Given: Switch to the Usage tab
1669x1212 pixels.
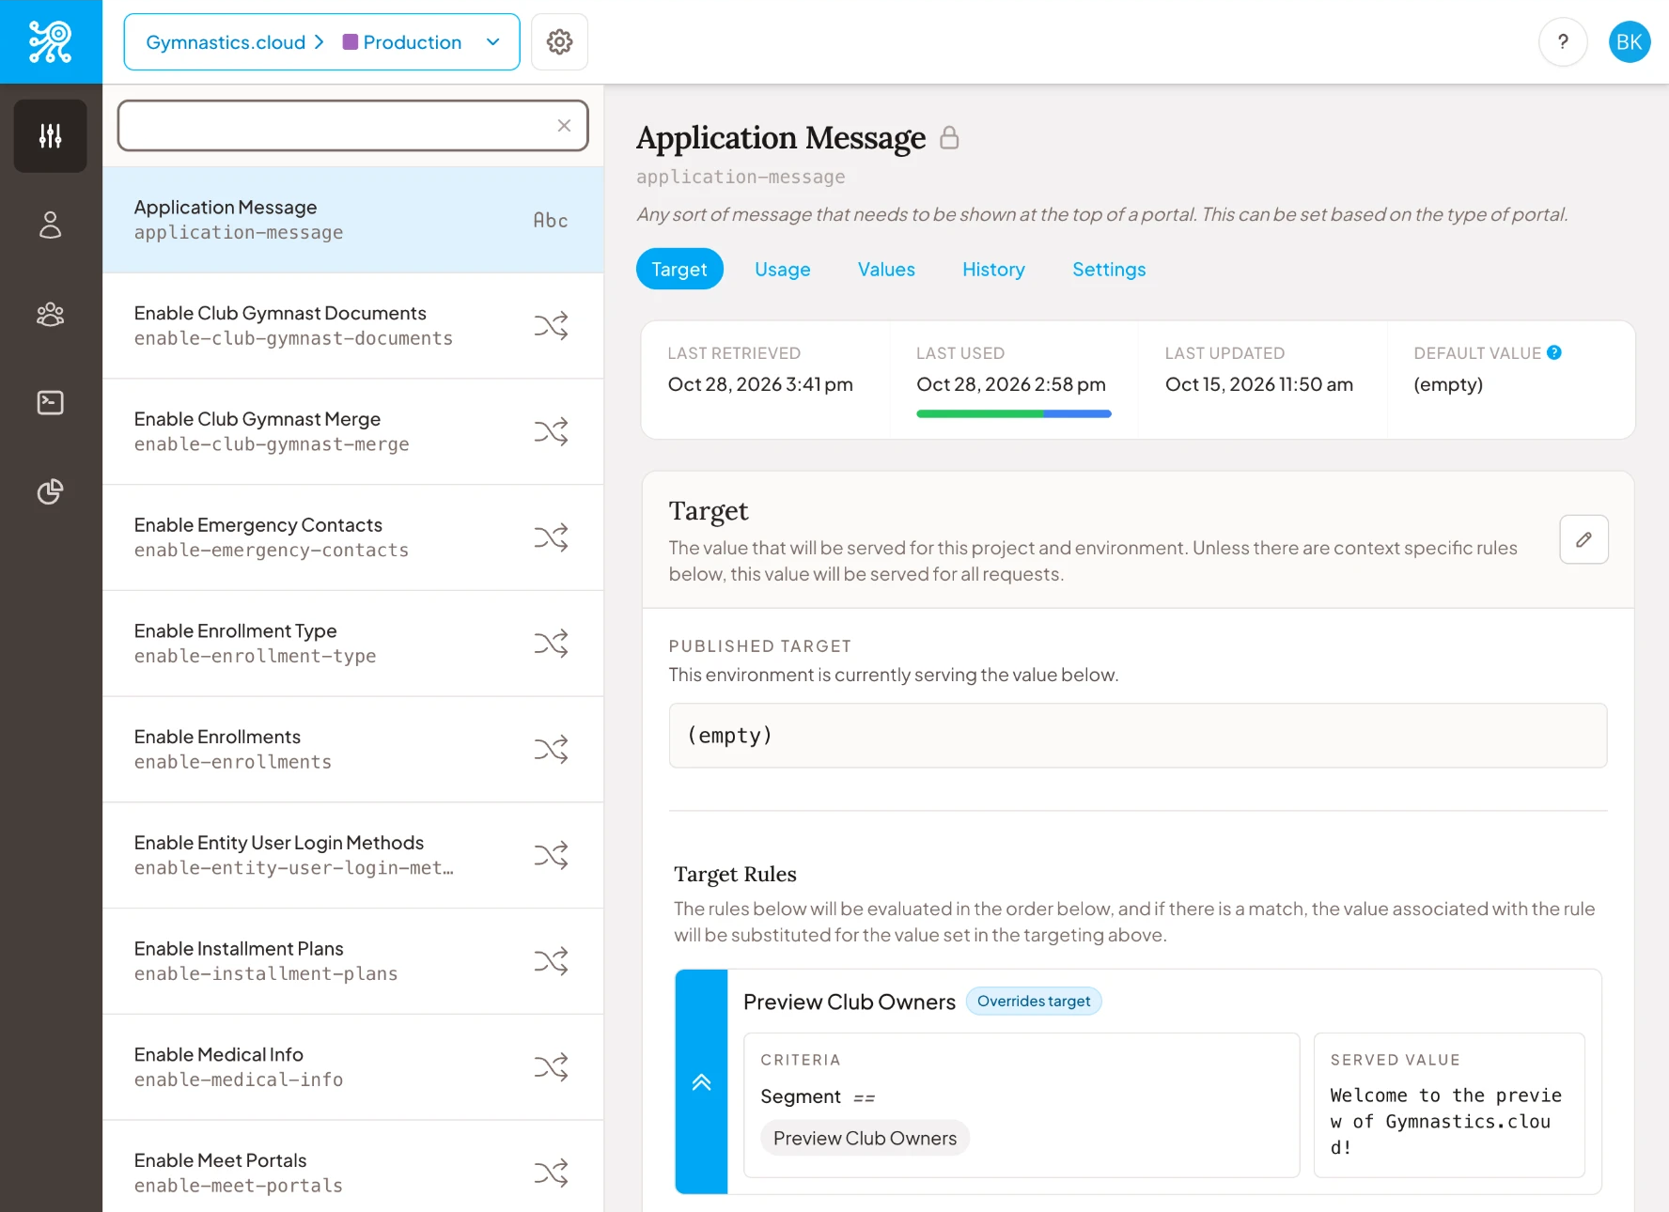Looking at the screenshot, I should point(783,270).
